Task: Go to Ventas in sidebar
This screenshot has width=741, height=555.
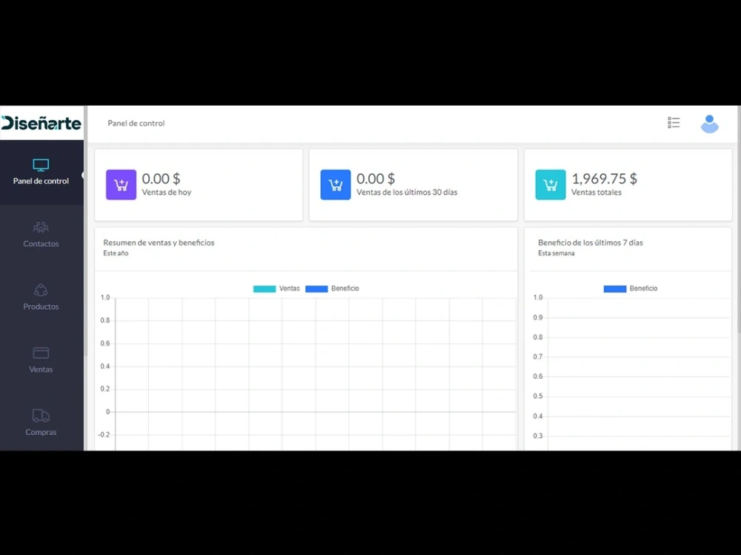Action: point(41,369)
